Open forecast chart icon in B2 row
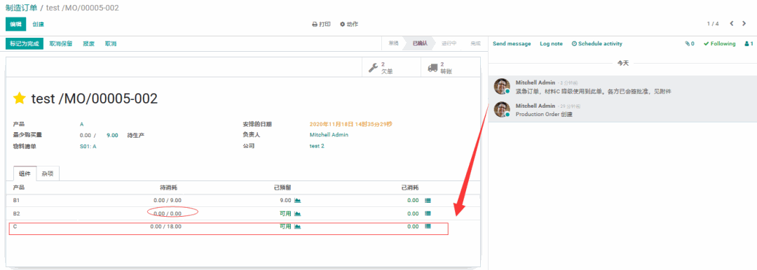This screenshot has width=757, height=270. (297, 213)
